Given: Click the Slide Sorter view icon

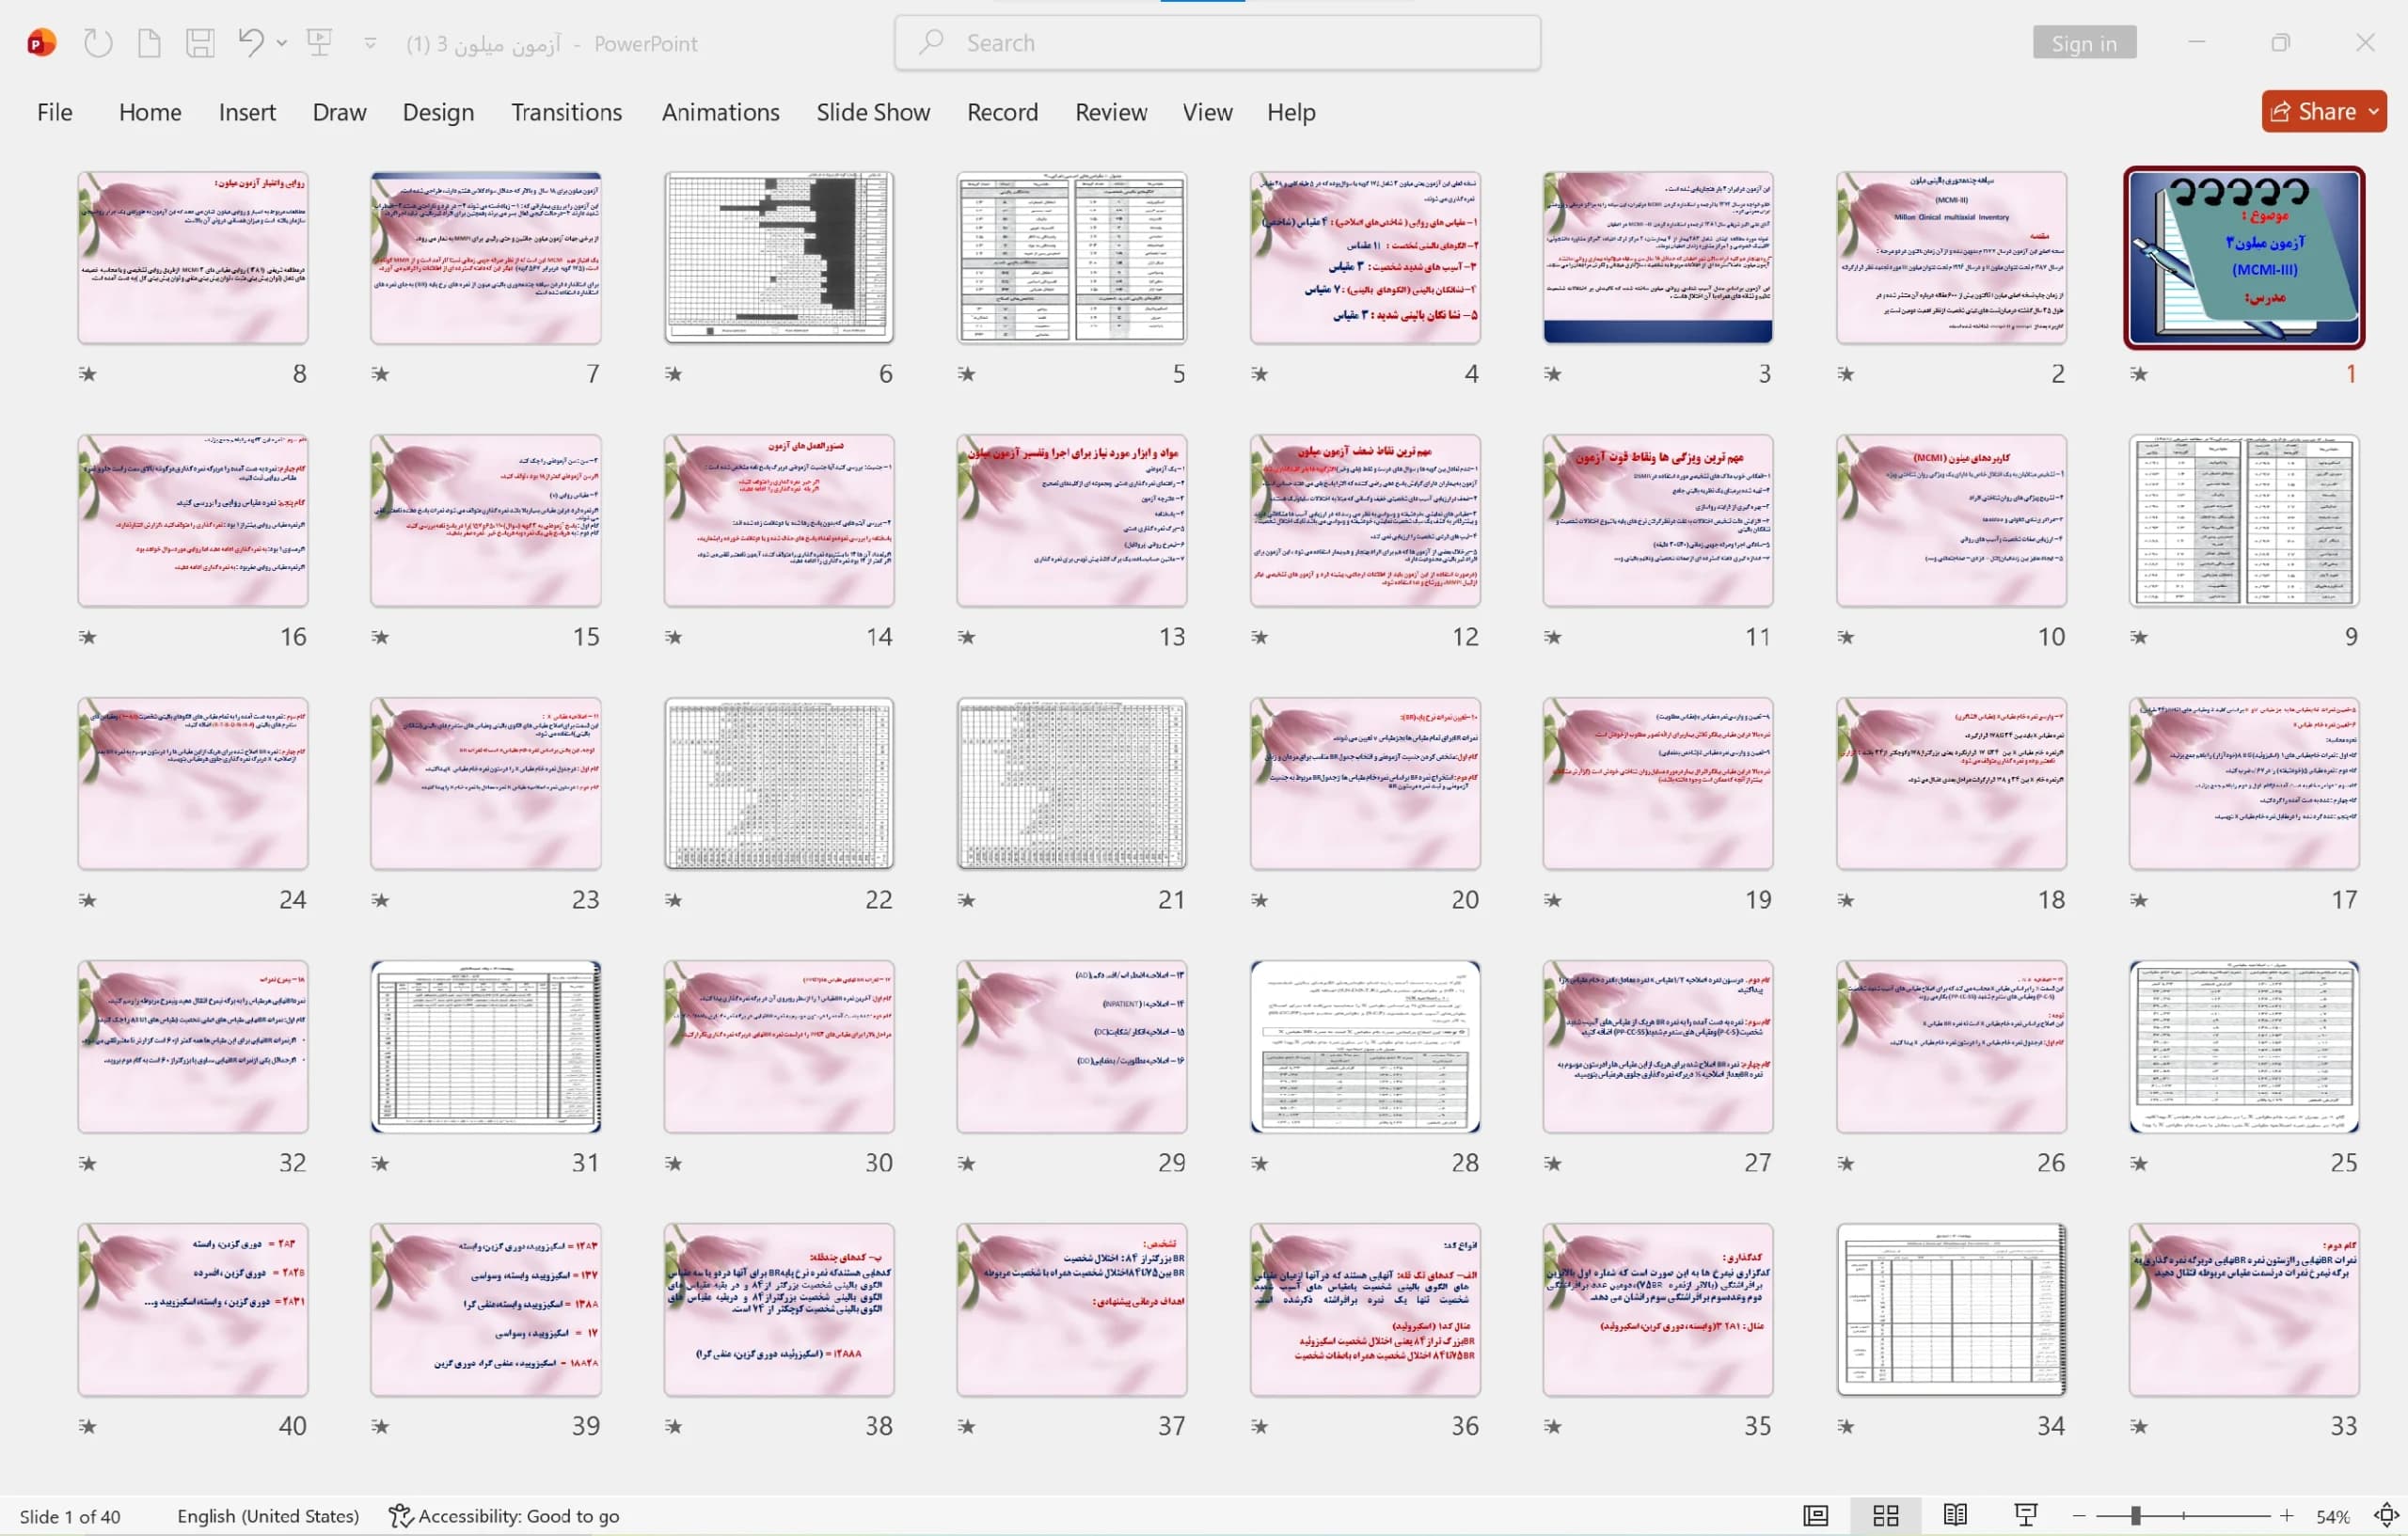Looking at the screenshot, I should coord(1886,1516).
